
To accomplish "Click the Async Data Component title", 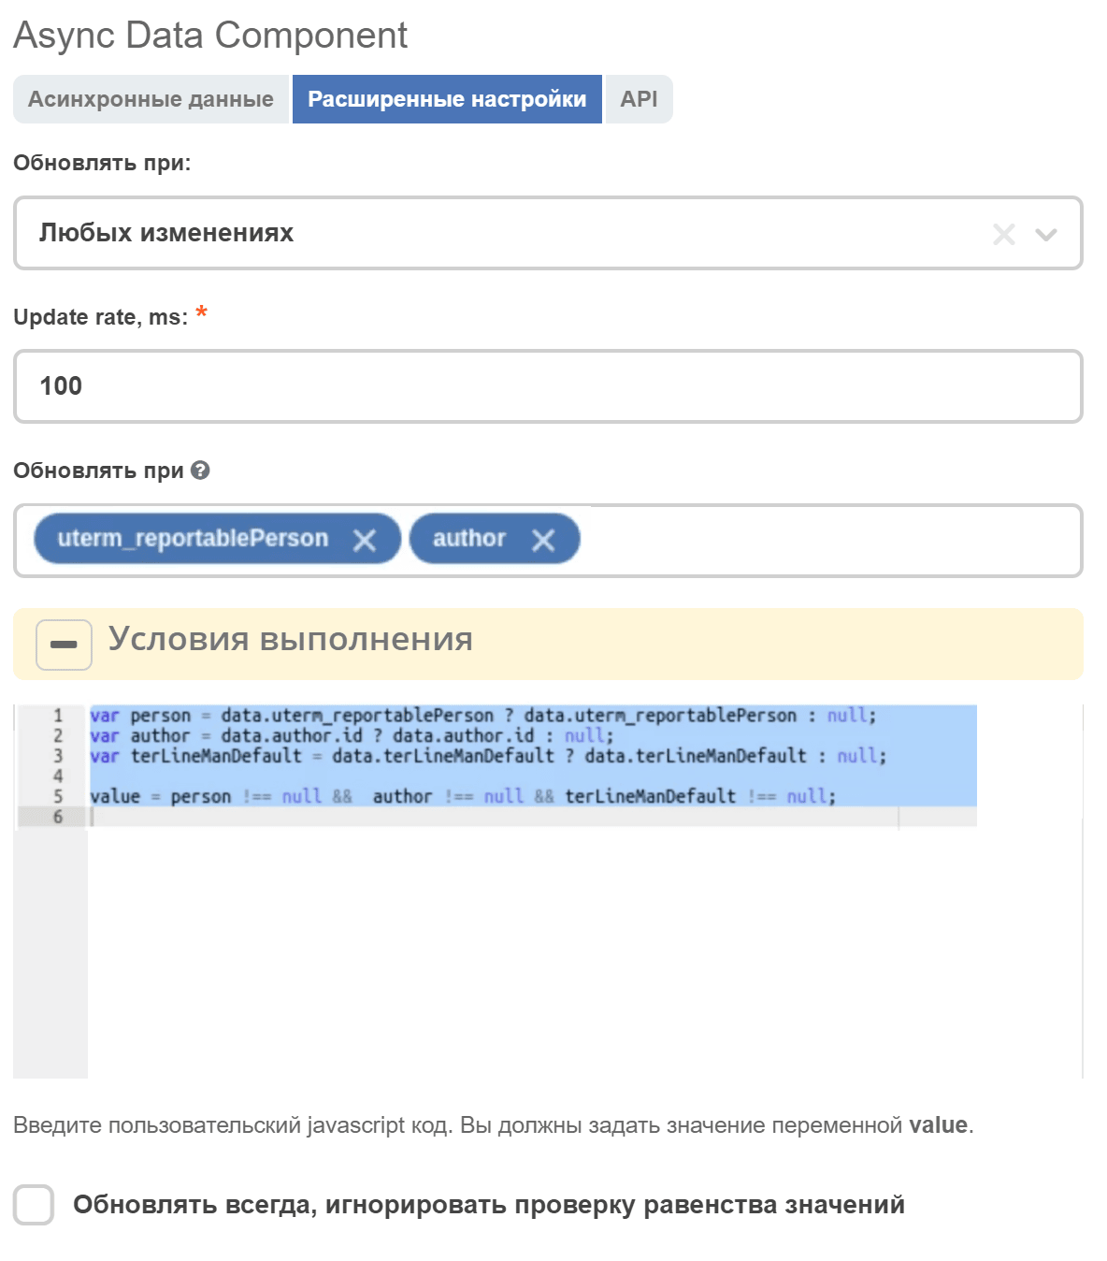I will click(x=210, y=36).
